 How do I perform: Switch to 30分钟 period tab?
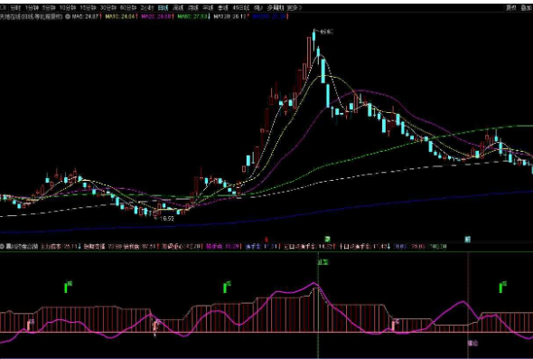click(108, 8)
